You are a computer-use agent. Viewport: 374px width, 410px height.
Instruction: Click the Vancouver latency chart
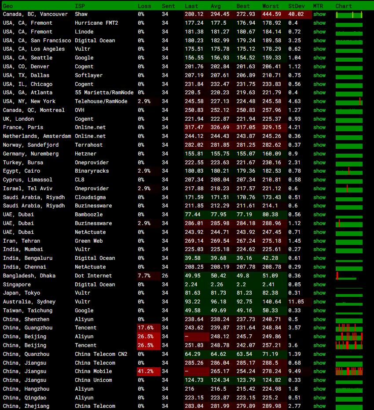[x=349, y=15]
